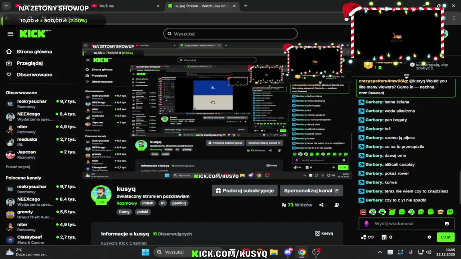
Task: Open the browser tab search dropdown
Action: (6, 6)
